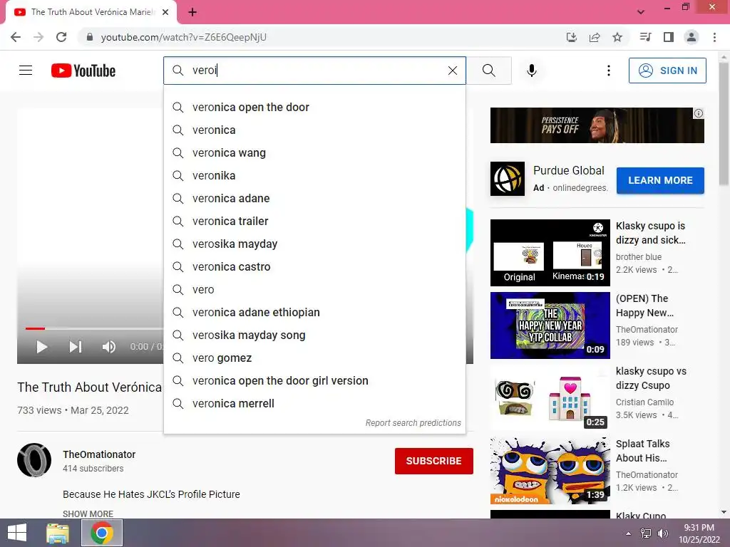Open the install app icon in address bar
Viewport: 730px width, 547px height.
pos(571,37)
